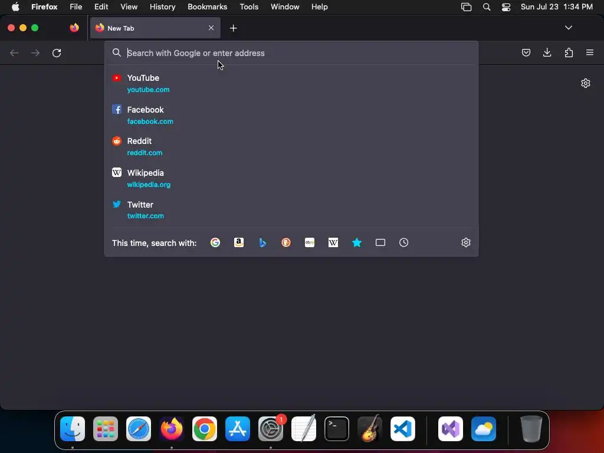Click the date and time clock
Image resolution: width=604 pixels, height=453 pixels.
557,6
